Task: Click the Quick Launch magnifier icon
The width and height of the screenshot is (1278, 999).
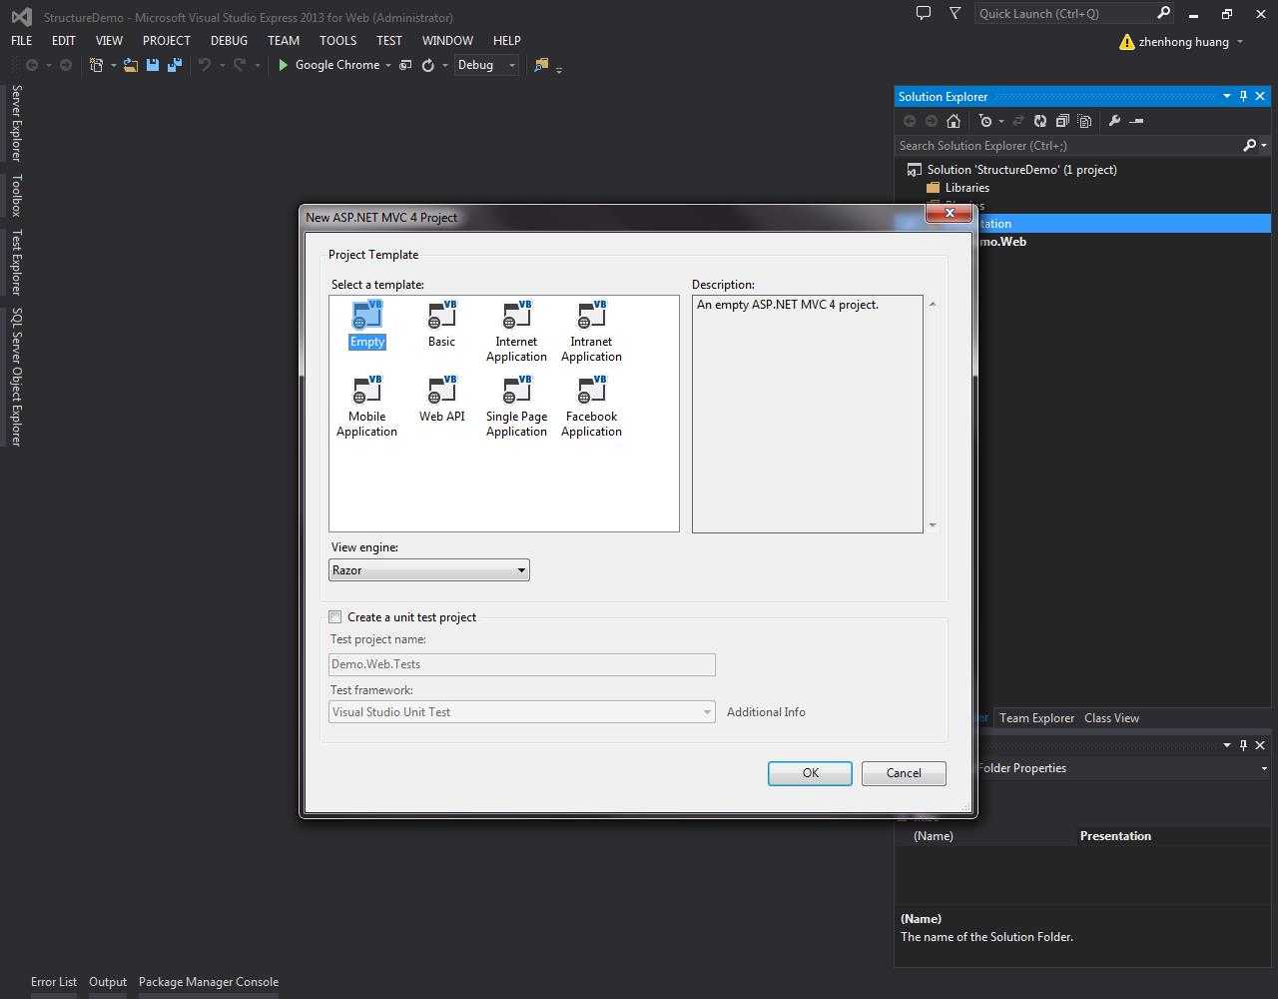Action: coord(1163,13)
